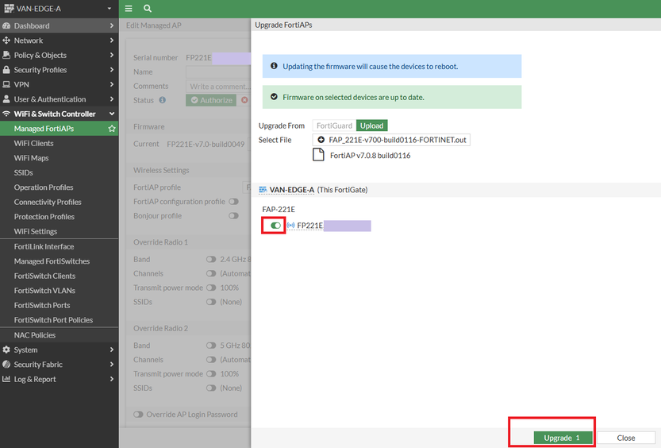Collapse the WiFi & Switch Controller chevron
661x448 pixels.
[112, 114]
